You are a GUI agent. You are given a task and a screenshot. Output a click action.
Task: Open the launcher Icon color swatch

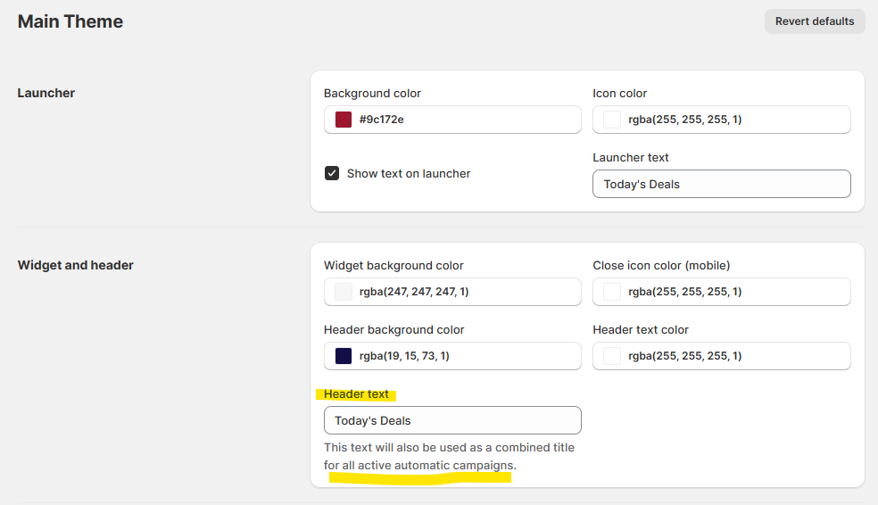tap(612, 120)
